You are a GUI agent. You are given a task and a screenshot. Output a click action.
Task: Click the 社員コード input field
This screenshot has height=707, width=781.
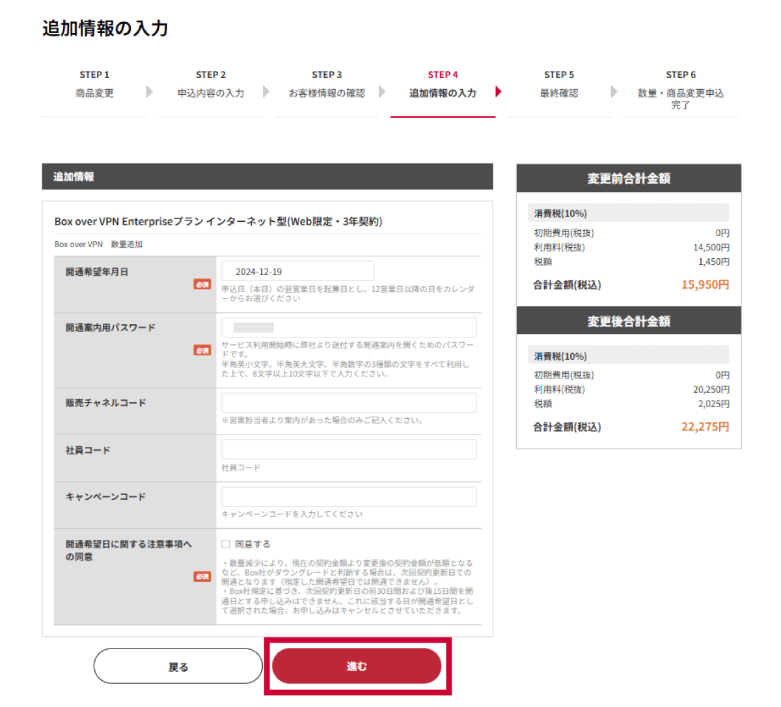349,449
